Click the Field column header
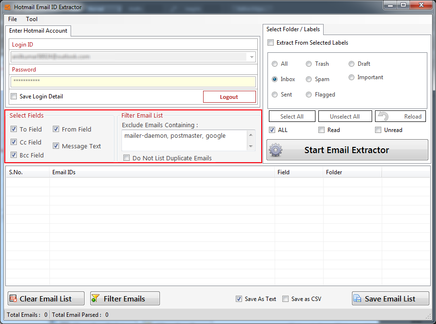436x324 pixels. click(299, 172)
